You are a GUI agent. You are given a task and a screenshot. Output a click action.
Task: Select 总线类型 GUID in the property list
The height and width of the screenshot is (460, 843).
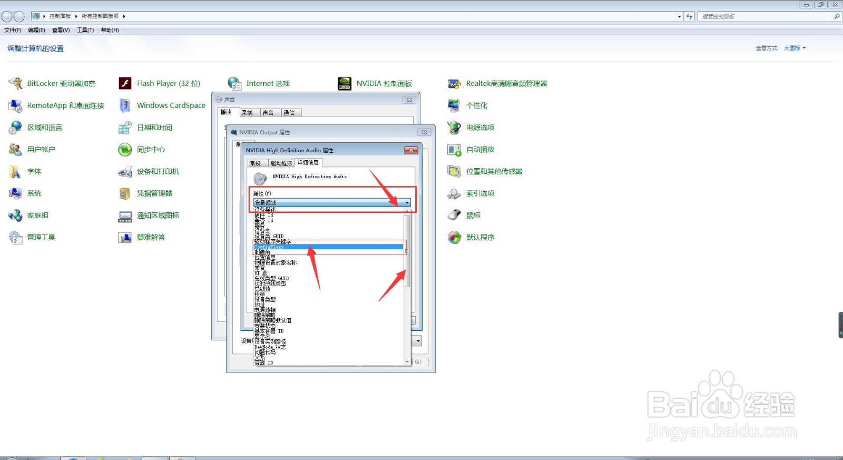[x=328, y=278]
